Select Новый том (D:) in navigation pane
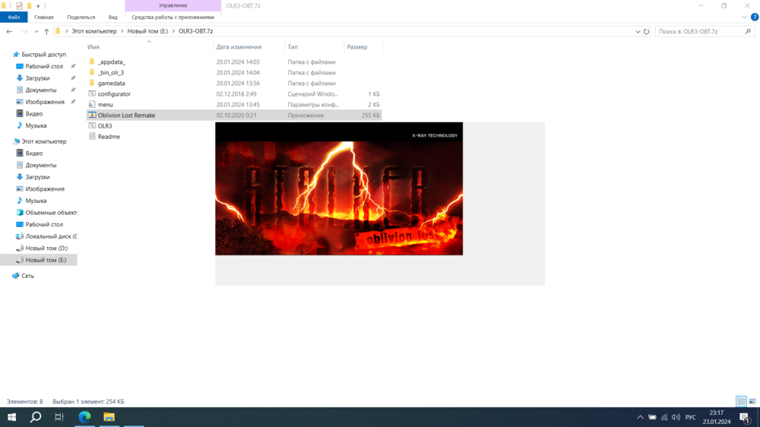This screenshot has width=760, height=427. tap(46, 248)
